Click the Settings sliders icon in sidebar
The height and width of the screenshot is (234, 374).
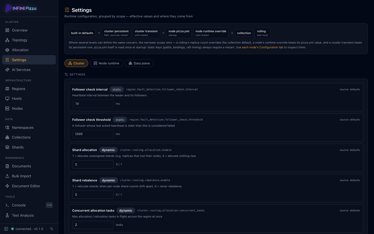click(7, 60)
